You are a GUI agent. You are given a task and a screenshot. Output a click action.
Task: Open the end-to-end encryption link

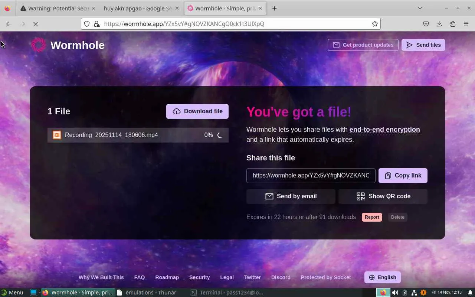coord(384,130)
